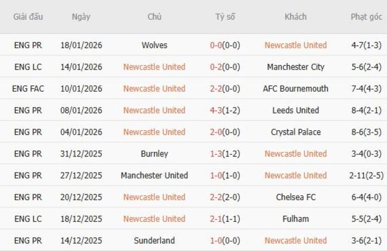Select the Tỷ số column header
Image resolution: width=387 pixels, height=251 pixels.
coord(225,17)
